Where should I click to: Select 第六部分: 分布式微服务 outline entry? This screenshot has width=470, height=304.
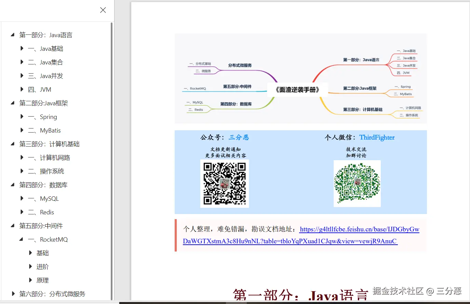tap(52, 294)
